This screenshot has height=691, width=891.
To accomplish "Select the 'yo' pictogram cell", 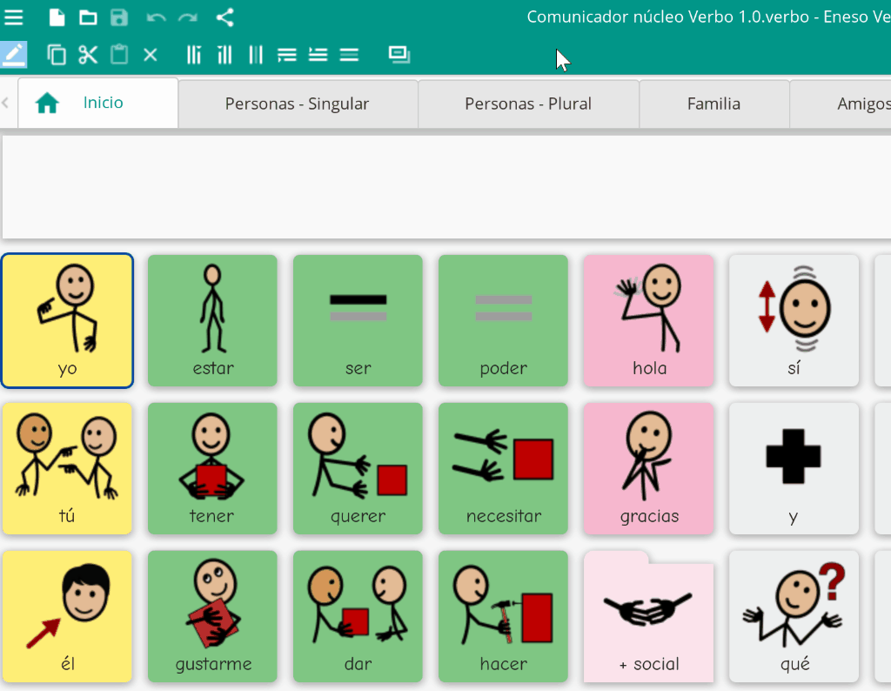I will coord(67,321).
